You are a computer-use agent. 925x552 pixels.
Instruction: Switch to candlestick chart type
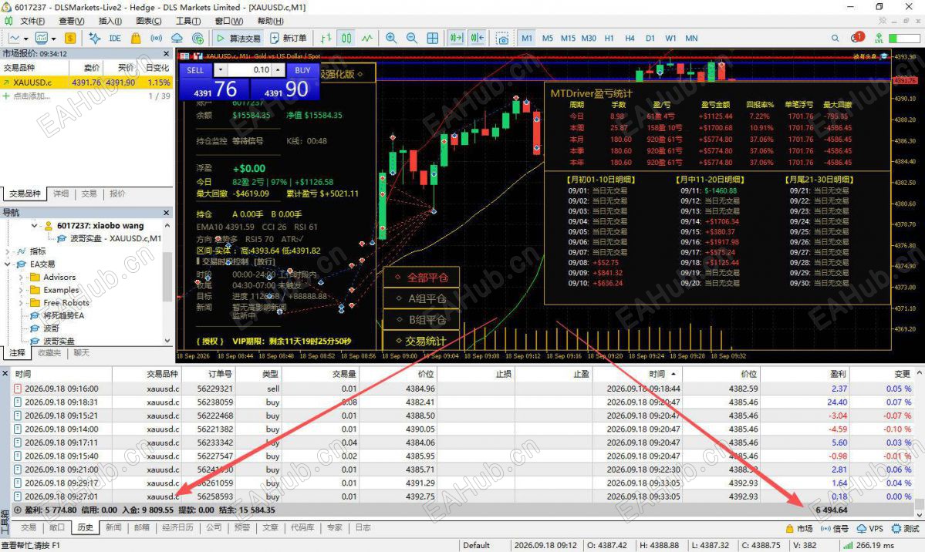tap(347, 39)
